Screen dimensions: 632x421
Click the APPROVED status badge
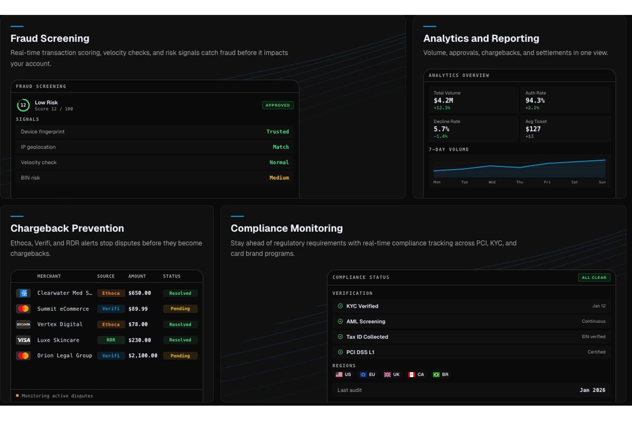point(278,105)
